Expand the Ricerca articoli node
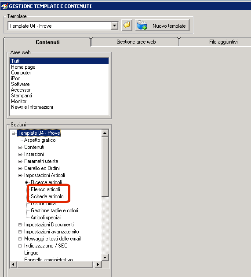251x277 pixels. [x=27, y=182]
